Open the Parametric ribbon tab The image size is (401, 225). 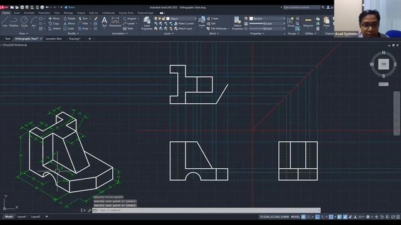pyautogui.click(x=44, y=12)
